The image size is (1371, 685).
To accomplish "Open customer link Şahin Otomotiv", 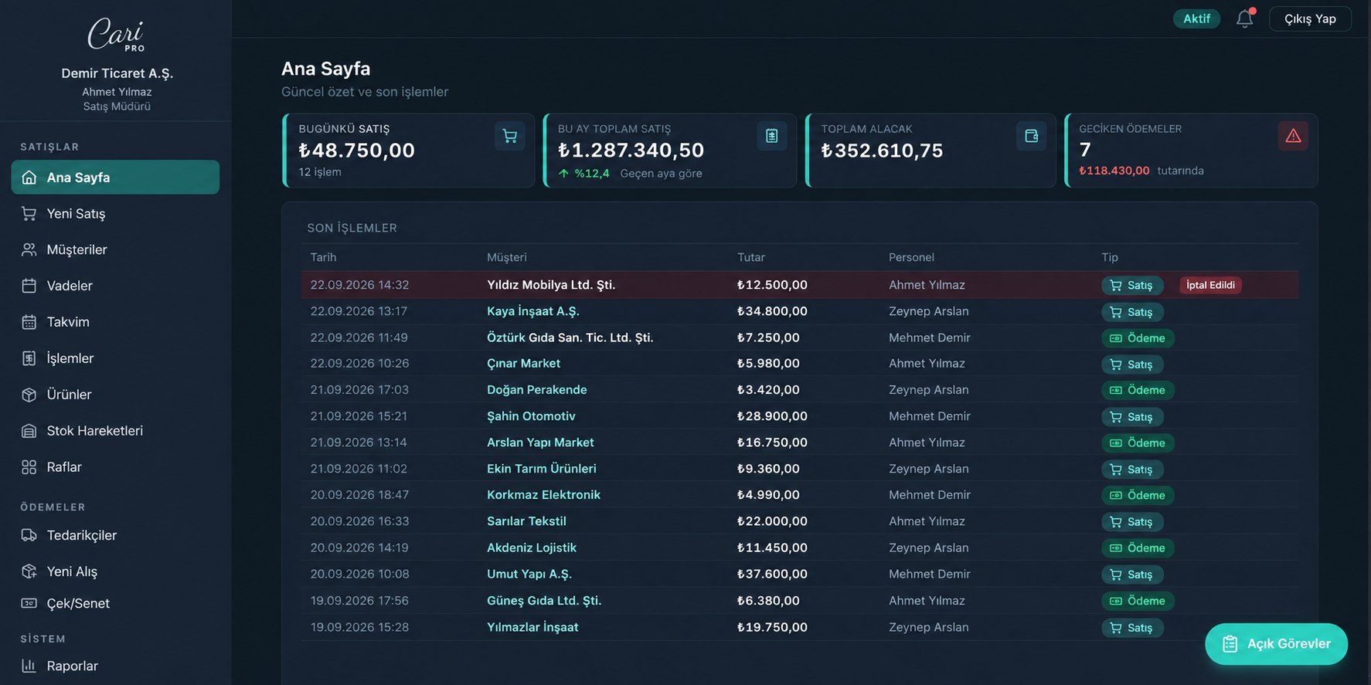I will 531,416.
